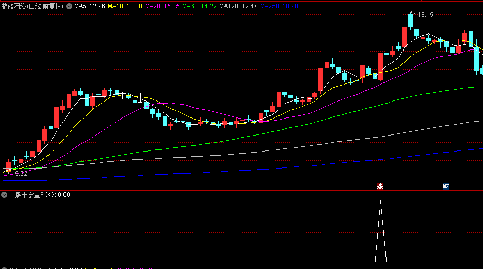Click the XG signal spike peak
This screenshot has width=483, height=269.
click(x=381, y=202)
